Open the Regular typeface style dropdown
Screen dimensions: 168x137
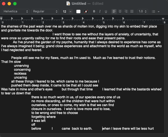pos(45,12)
